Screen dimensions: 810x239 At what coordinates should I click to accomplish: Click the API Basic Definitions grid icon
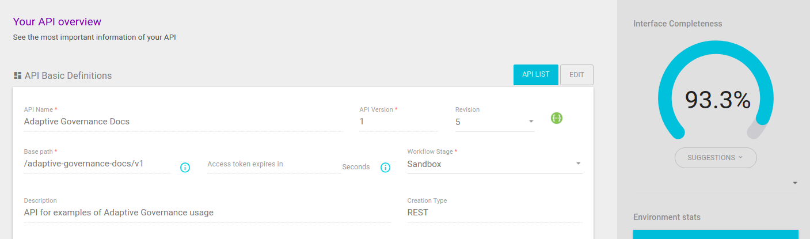pyautogui.click(x=18, y=75)
